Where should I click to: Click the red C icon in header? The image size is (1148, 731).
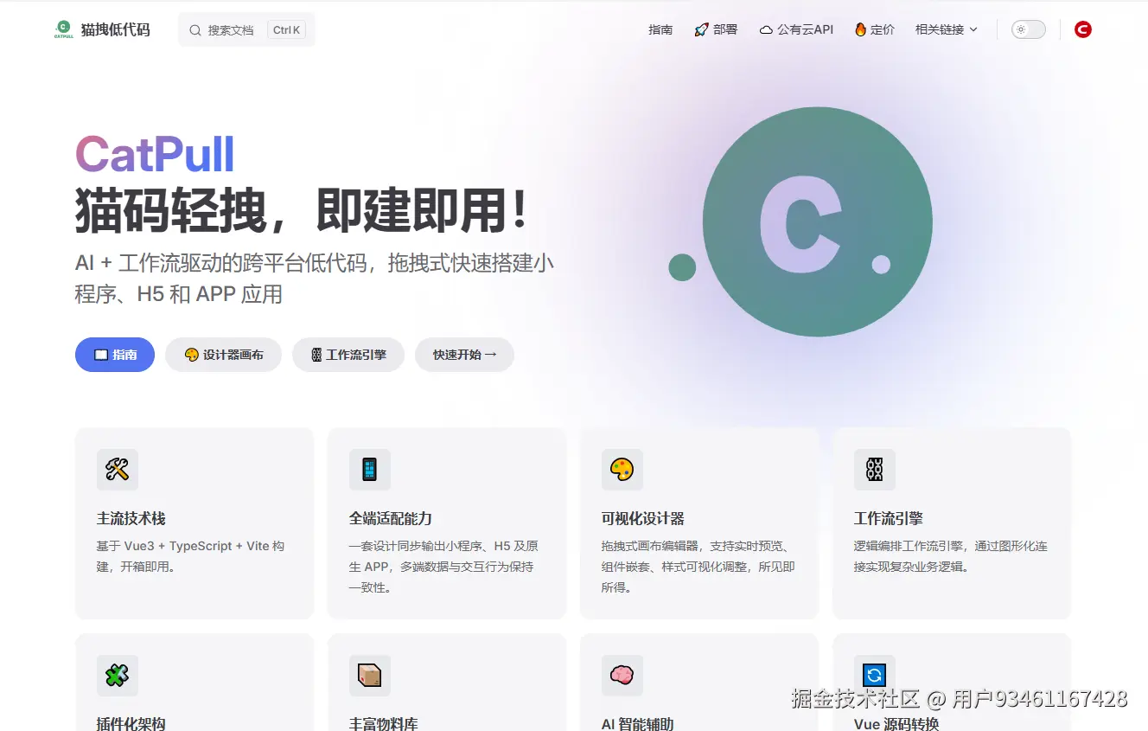coord(1083,29)
